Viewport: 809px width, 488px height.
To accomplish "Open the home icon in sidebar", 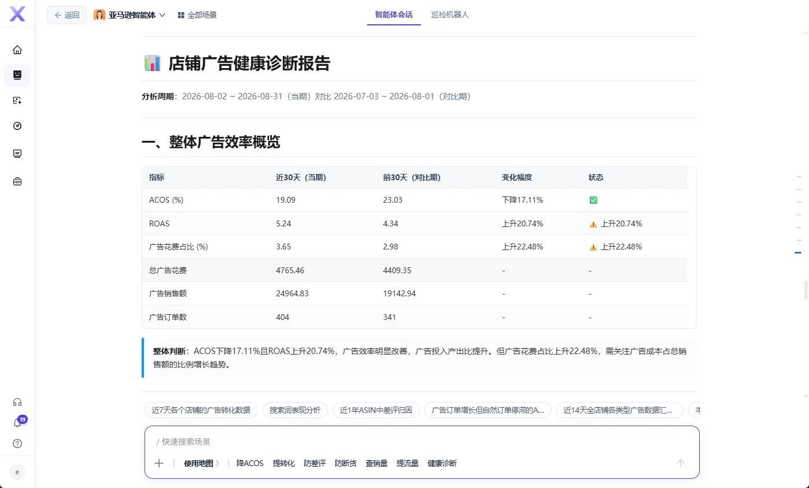I will coord(17,50).
